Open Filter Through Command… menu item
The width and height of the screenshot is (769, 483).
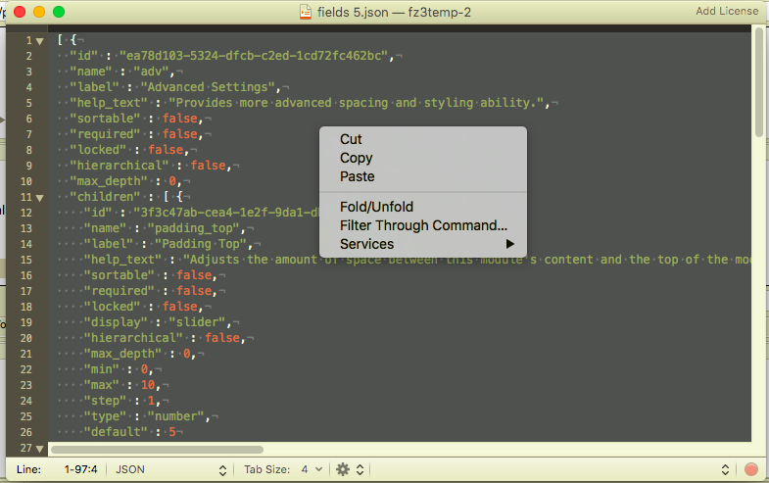(423, 225)
